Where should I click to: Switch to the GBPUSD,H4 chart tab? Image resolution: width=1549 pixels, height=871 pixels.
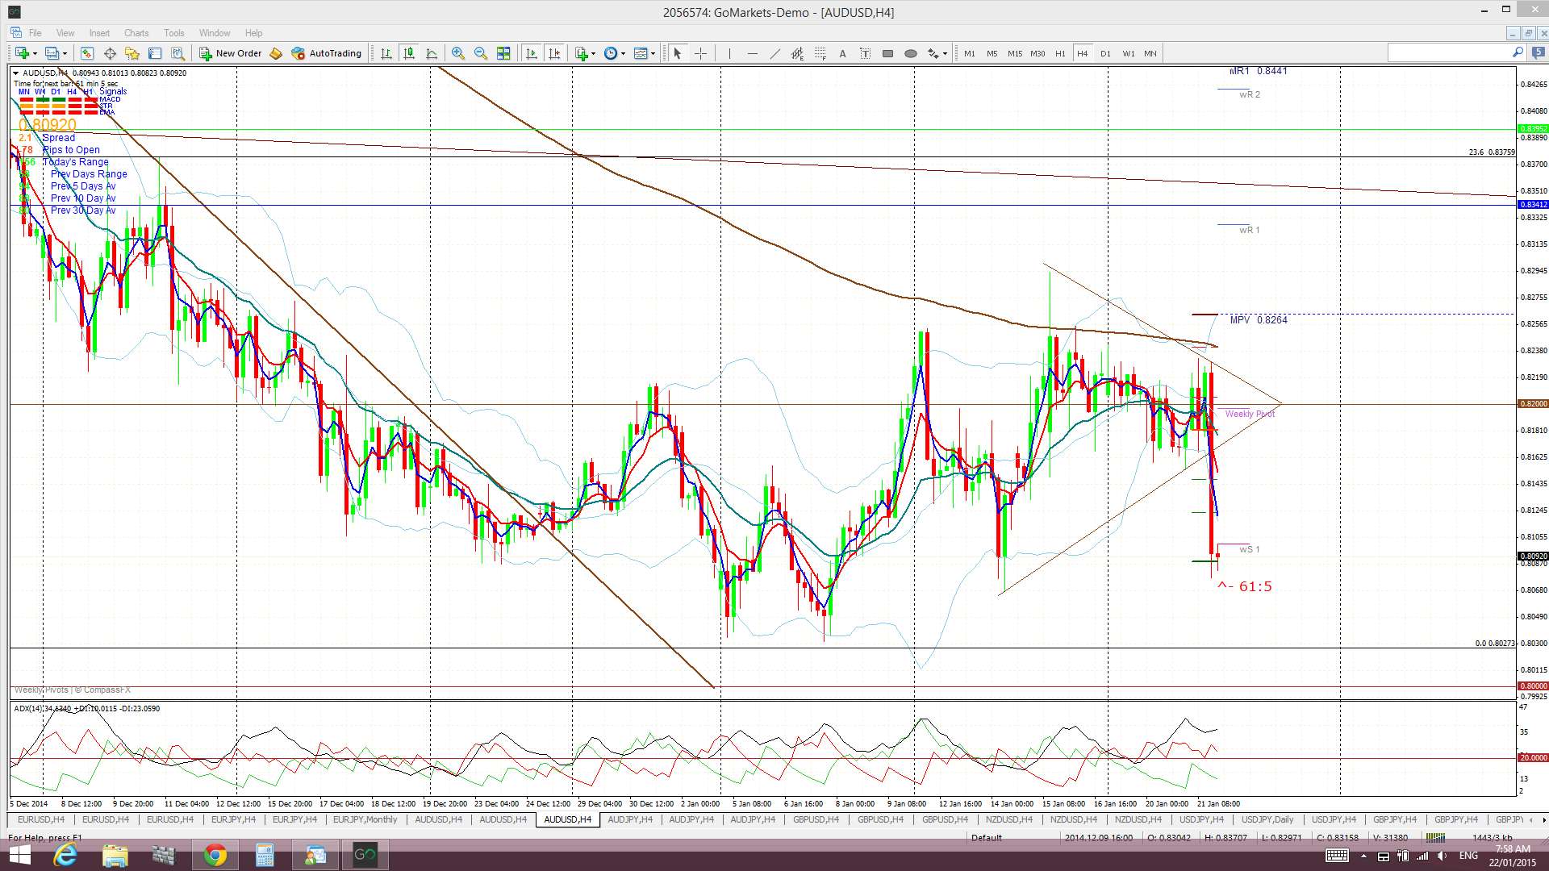(816, 819)
